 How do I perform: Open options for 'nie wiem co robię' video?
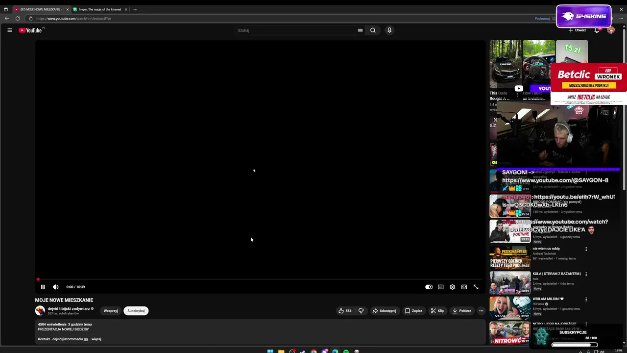coord(586,249)
